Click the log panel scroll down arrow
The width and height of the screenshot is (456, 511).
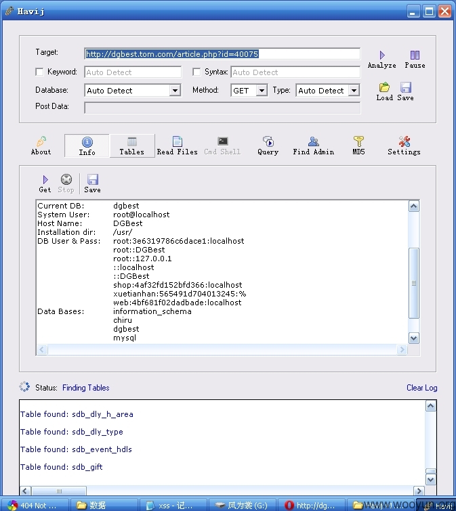(430, 479)
